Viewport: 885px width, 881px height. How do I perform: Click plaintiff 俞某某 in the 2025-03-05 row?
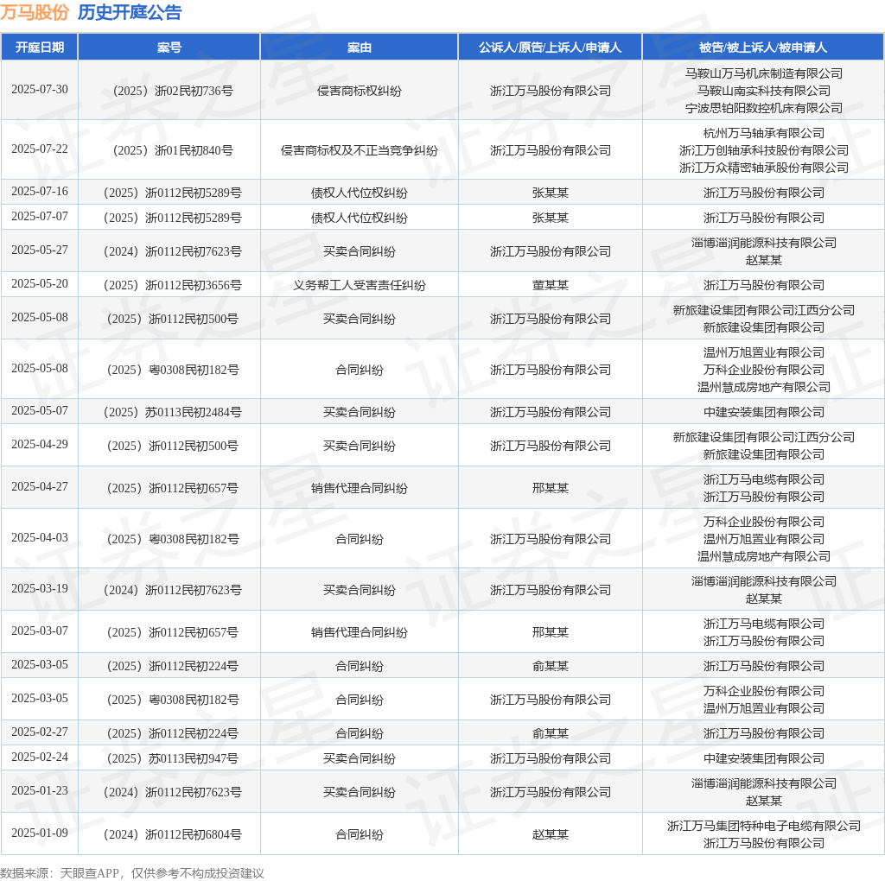[551, 666]
